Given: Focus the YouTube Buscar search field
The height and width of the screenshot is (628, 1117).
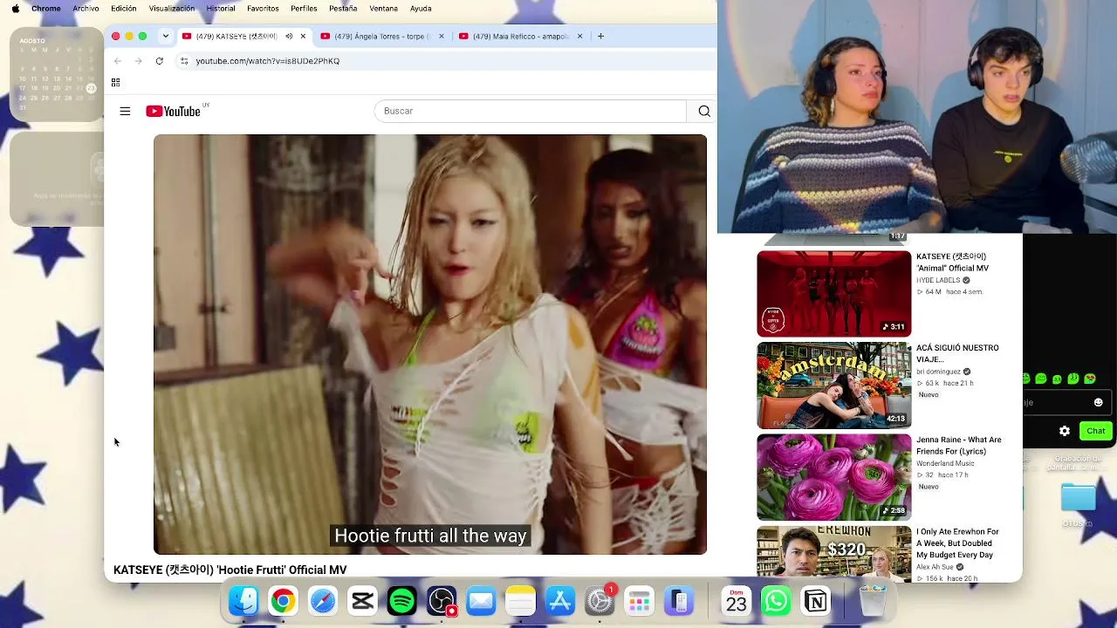Looking at the screenshot, I should click(x=531, y=111).
